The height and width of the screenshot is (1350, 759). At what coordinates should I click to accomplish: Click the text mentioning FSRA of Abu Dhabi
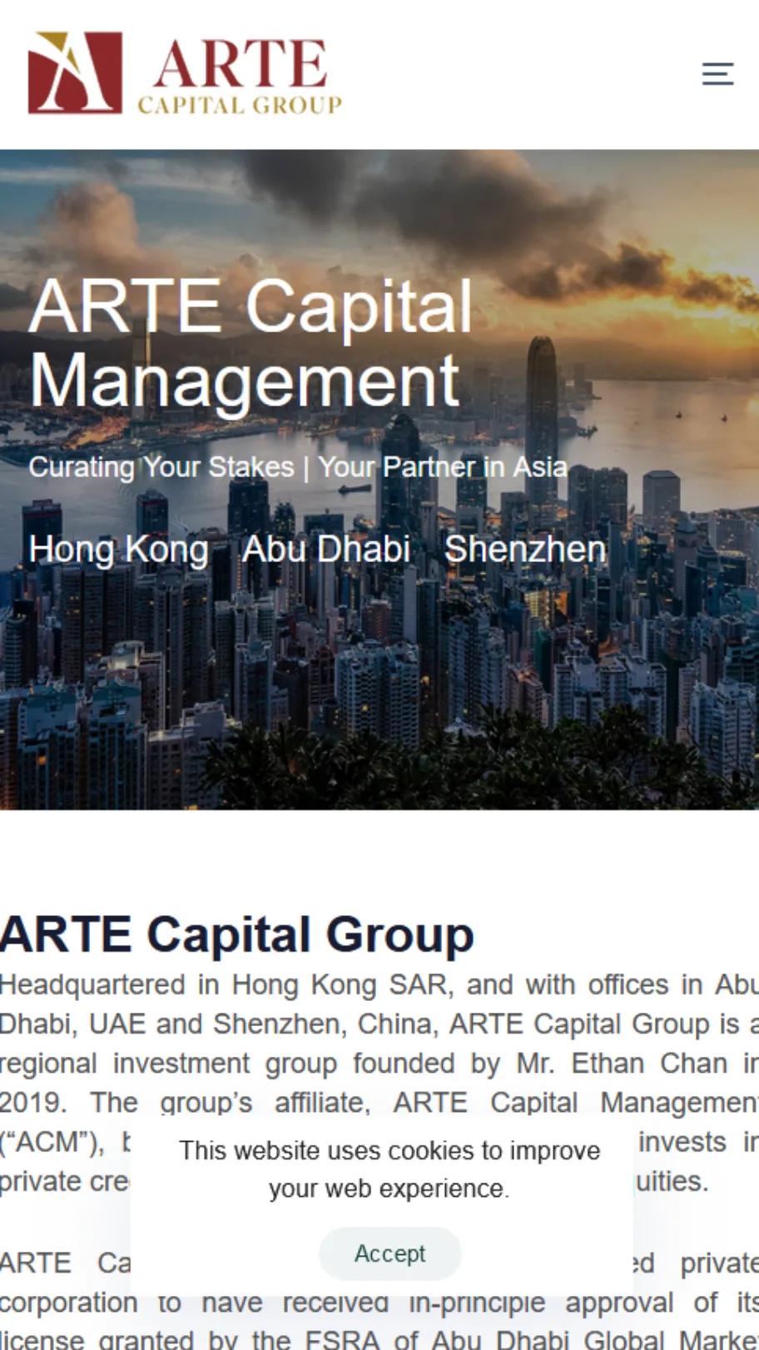click(x=379, y=1339)
